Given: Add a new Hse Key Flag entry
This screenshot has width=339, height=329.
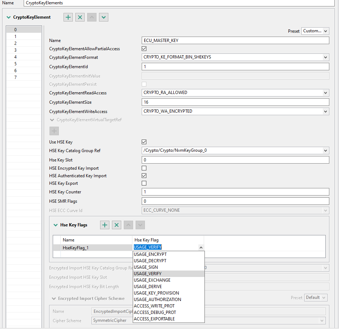Looking at the screenshot, I should click(104, 225).
